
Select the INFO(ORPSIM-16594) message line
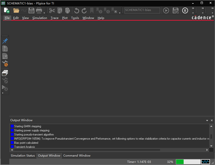(x=110, y=138)
